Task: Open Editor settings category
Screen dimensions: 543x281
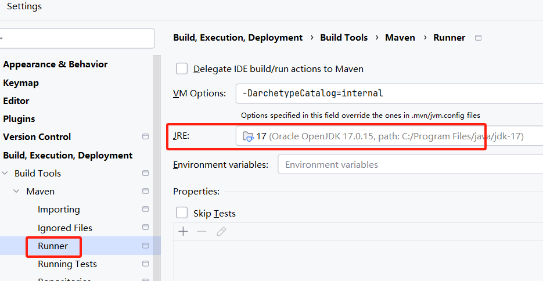Action: 16,101
